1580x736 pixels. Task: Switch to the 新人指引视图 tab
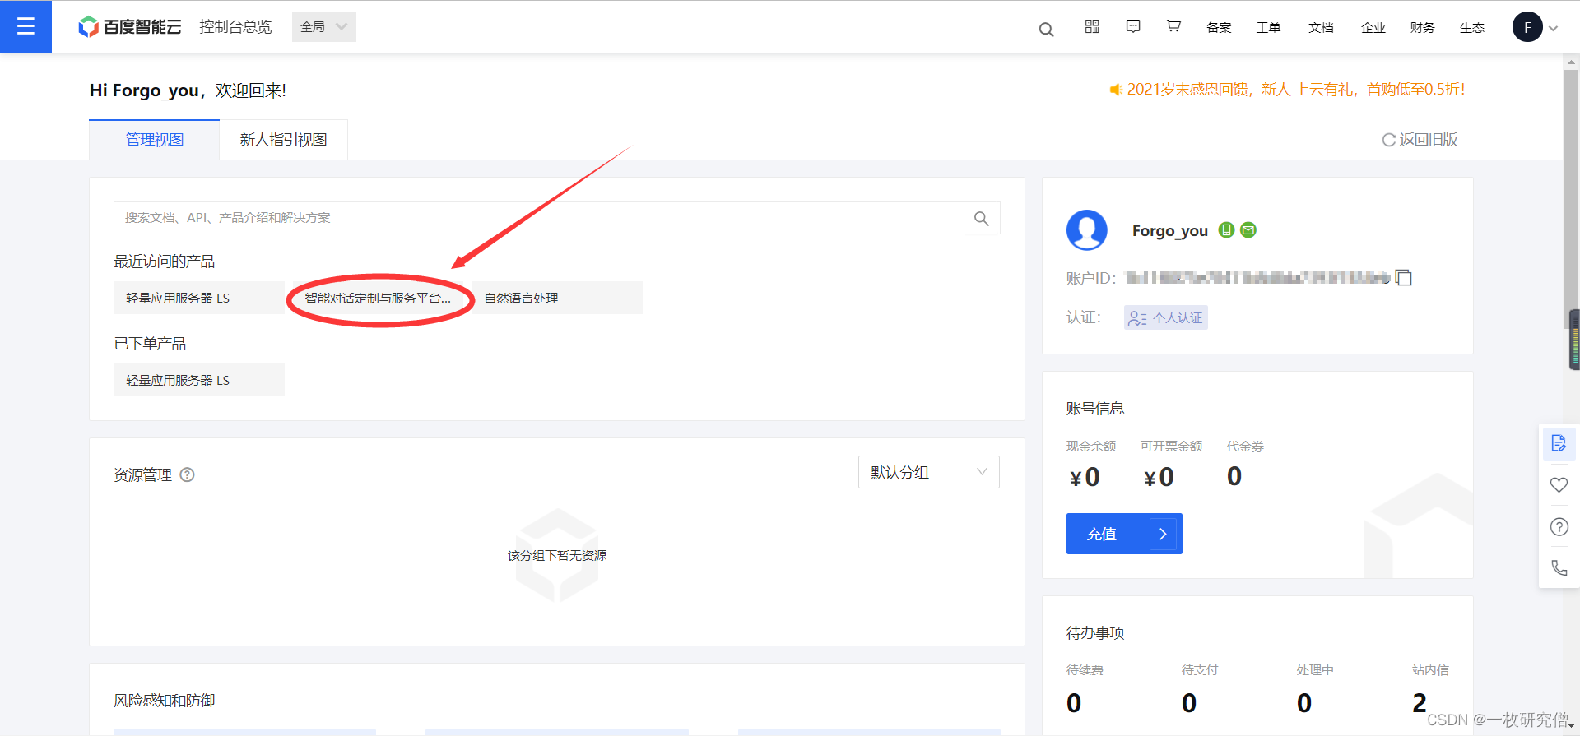tap(284, 140)
